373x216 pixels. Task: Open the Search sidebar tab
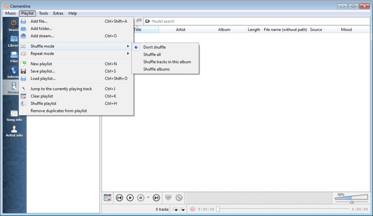click(13, 26)
